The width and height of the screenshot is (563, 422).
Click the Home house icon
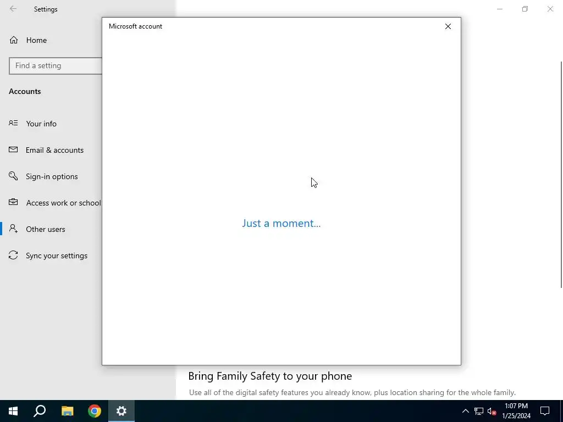click(14, 40)
